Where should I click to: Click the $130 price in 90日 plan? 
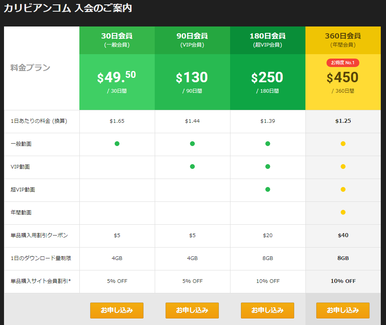(x=192, y=77)
